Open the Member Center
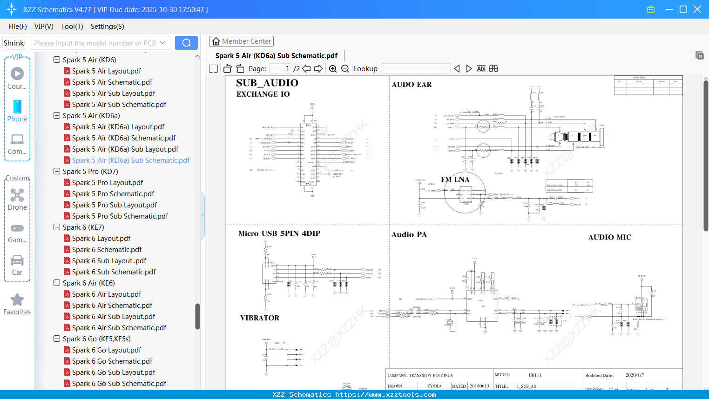Viewport: 709px width, 399px height. point(241,41)
